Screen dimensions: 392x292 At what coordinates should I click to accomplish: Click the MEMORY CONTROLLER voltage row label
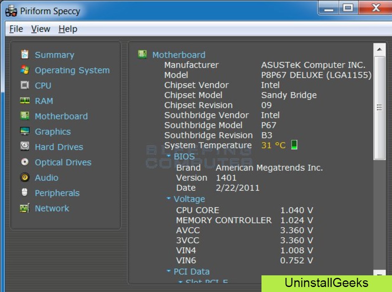pyautogui.click(x=224, y=220)
